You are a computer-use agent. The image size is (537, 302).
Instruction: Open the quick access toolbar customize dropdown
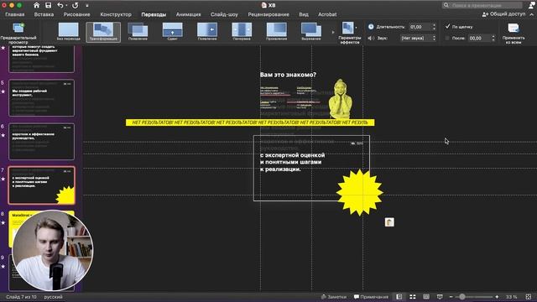(x=87, y=6)
